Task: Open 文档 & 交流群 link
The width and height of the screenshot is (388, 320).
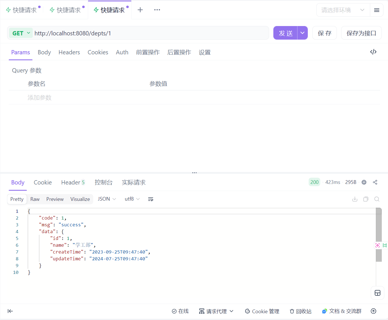Action: [342, 311]
